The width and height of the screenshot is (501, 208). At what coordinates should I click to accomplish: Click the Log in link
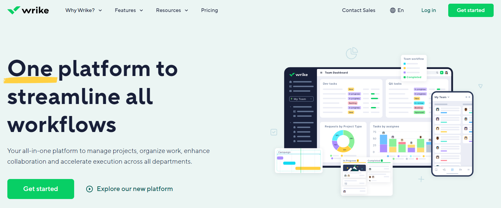point(429,10)
